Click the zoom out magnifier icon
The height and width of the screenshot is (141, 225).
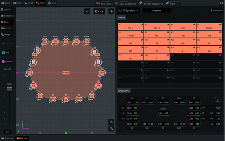[111, 129]
